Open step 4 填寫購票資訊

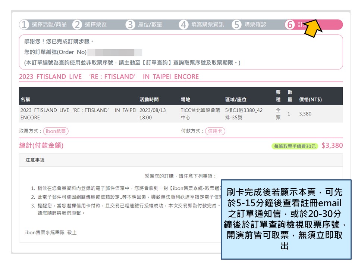pos(202,25)
